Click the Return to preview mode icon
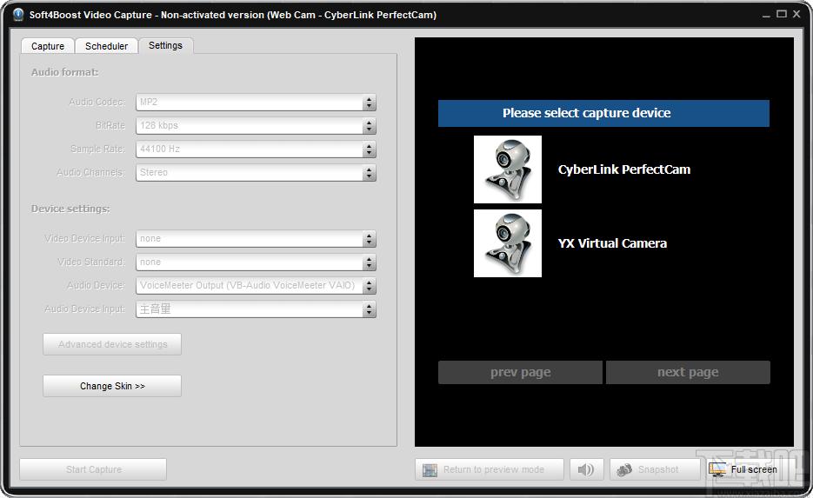813x498 pixels. click(430, 470)
